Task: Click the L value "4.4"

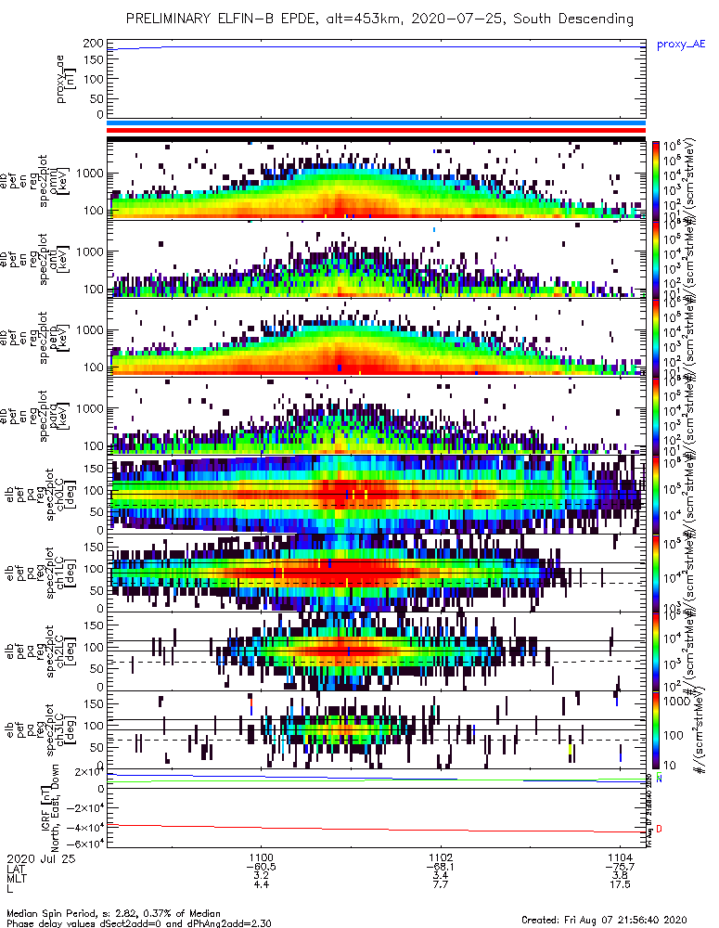Action: point(261,884)
